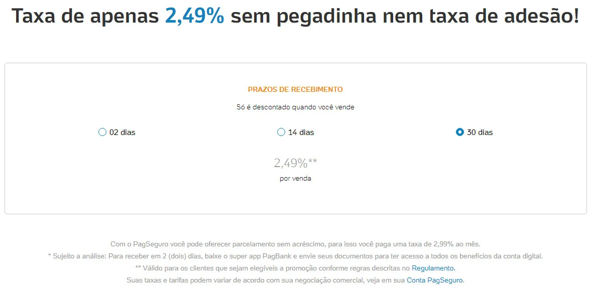Click the "taxa de adesão!" headline ending

(503, 17)
